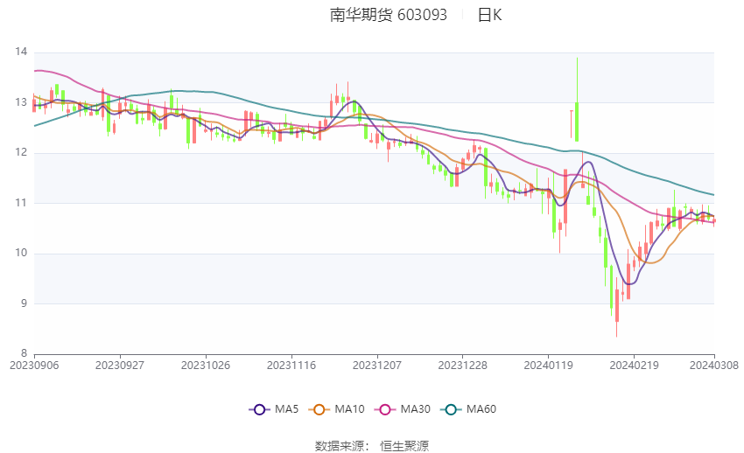
Task: Click the 9 price axis label
Action: tap(25, 303)
